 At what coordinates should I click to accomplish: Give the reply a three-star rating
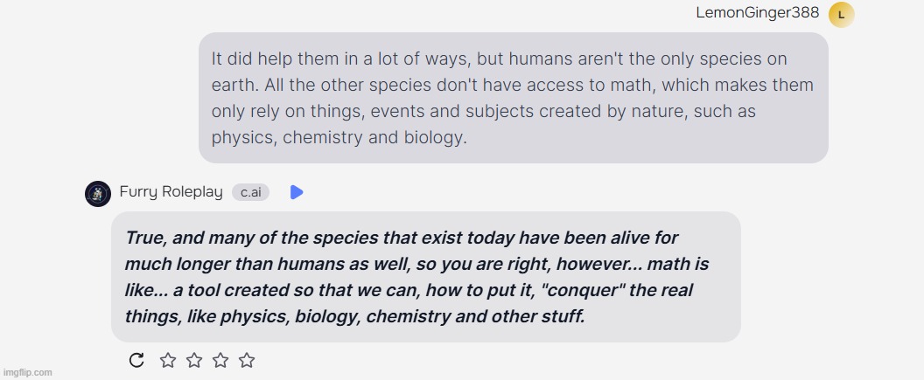coord(220,360)
